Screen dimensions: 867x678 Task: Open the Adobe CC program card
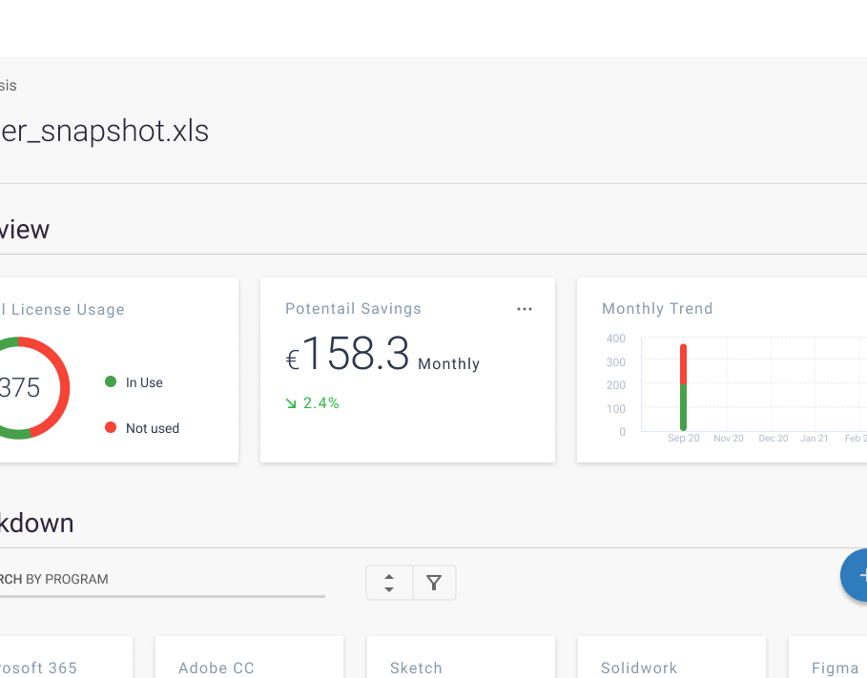coord(249,657)
